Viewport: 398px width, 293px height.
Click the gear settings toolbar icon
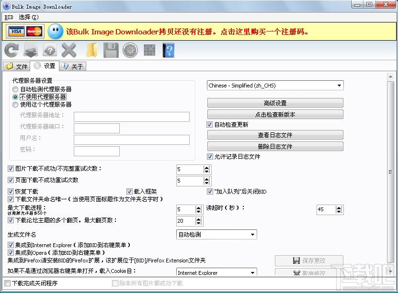pos(130,50)
